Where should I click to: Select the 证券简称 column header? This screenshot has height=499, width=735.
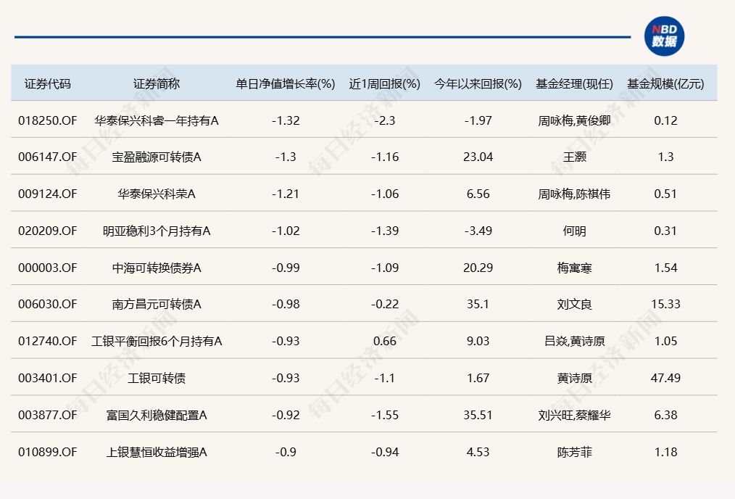(x=157, y=84)
